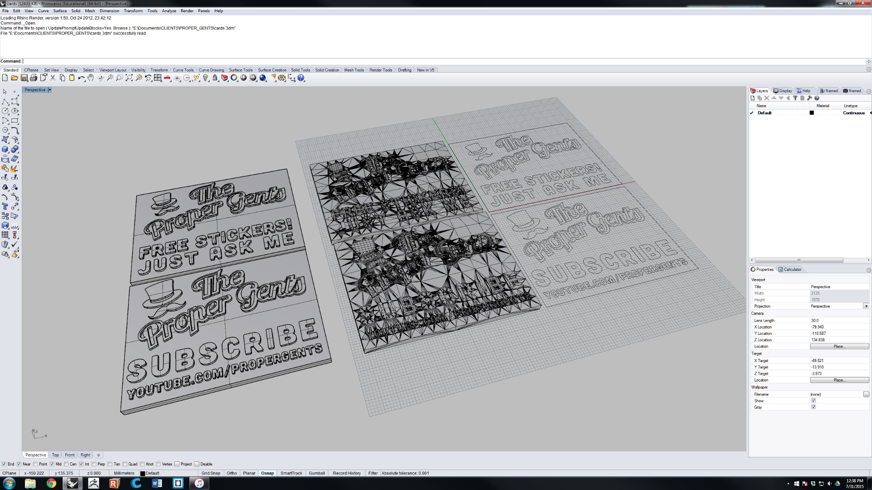Click the Pan view hand icon
Image resolution: width=872 pixels, height=490 pixels.
(91, 78)
